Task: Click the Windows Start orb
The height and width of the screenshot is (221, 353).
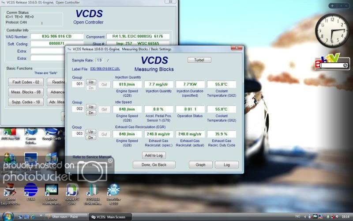Action: [8, 216]
